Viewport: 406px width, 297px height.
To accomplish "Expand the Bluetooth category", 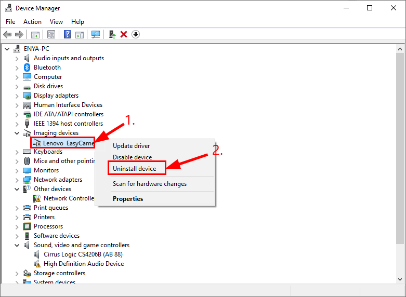I will 17,68.
